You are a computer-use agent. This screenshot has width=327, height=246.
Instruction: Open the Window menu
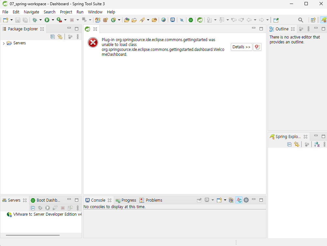[x=95, y=12]
